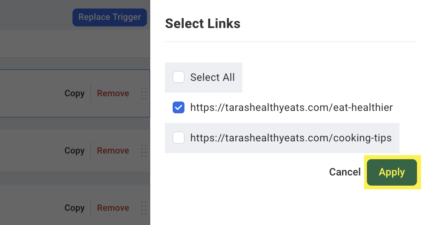The width and height of the screenshot is (430, 225).
Task: Copy the bottom action row
Action: (x=75, y=208)
